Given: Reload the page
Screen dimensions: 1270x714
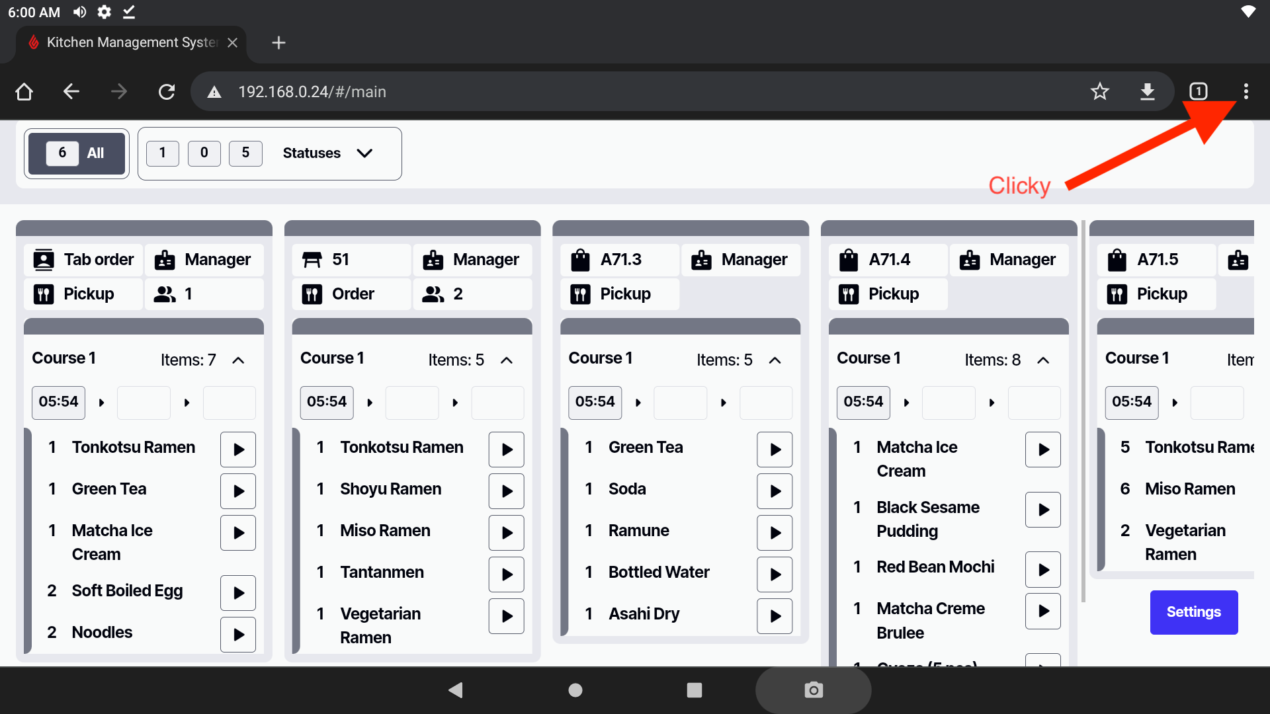Looking at the screenshot, I should click(167, 91).
